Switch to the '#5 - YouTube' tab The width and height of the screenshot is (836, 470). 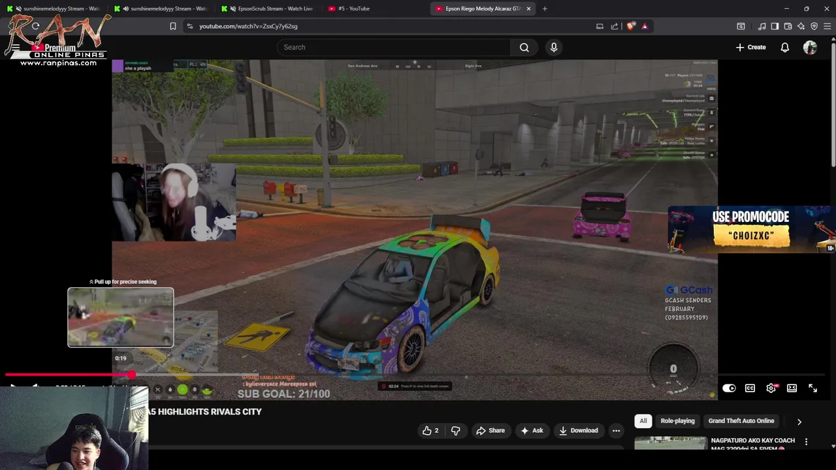376,8
